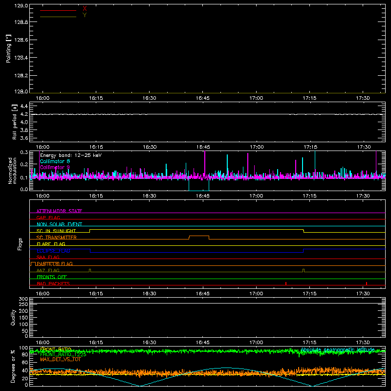Click the Normalized modulation axis title
Image resolution: width=391 pixels, height=391 pixels.
(12, 171)
